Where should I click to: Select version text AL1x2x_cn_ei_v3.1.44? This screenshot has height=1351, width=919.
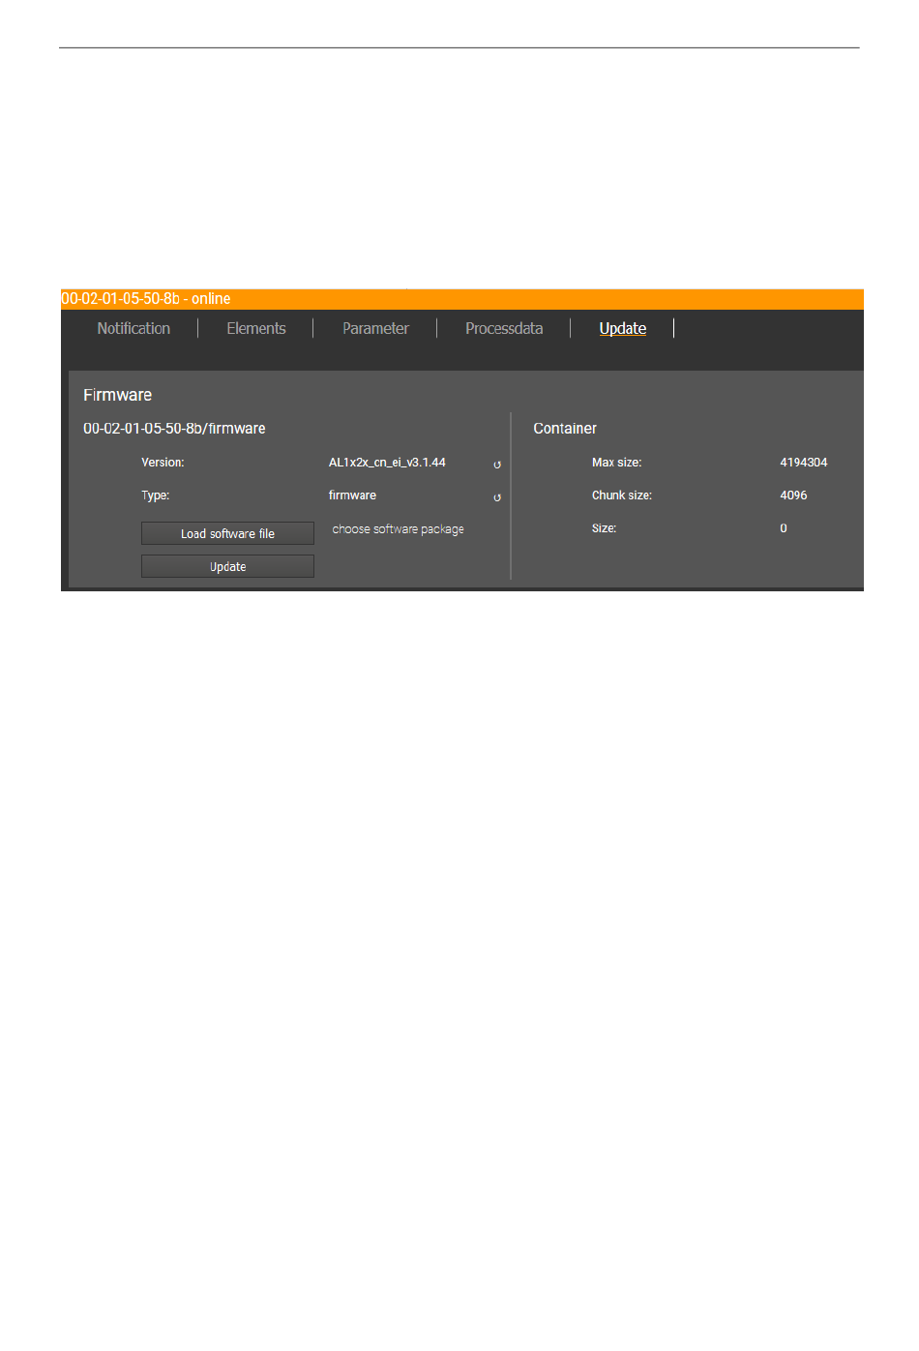pos(387,463)
